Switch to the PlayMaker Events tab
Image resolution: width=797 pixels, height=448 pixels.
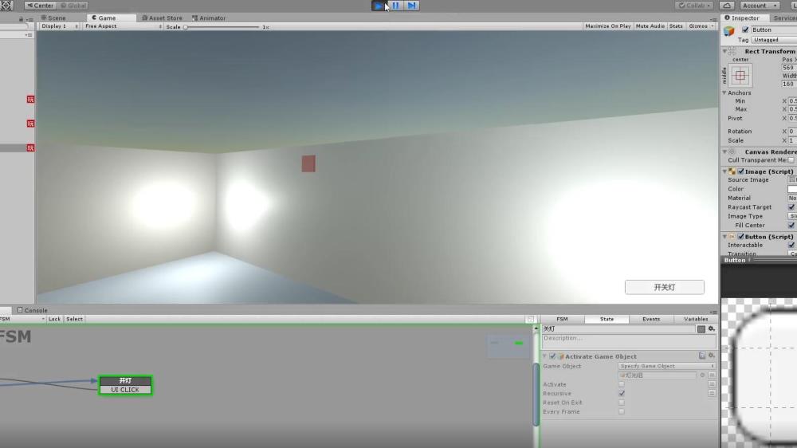(x=651, y=319)
